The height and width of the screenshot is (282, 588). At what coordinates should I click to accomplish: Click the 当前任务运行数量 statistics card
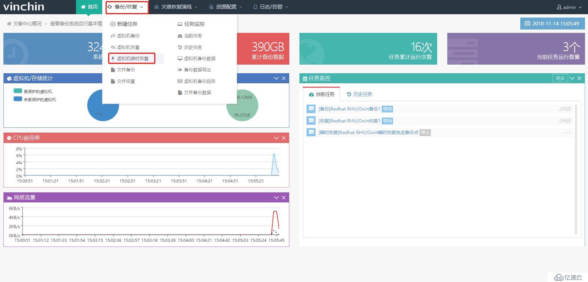point(516,49)
